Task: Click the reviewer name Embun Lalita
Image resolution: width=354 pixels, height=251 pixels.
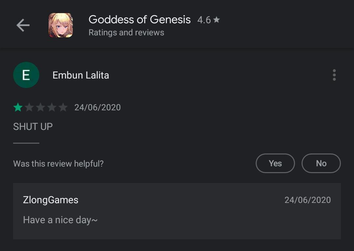Action: (81, 75)
